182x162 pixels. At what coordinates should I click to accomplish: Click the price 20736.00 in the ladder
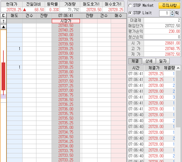(66, 109)
